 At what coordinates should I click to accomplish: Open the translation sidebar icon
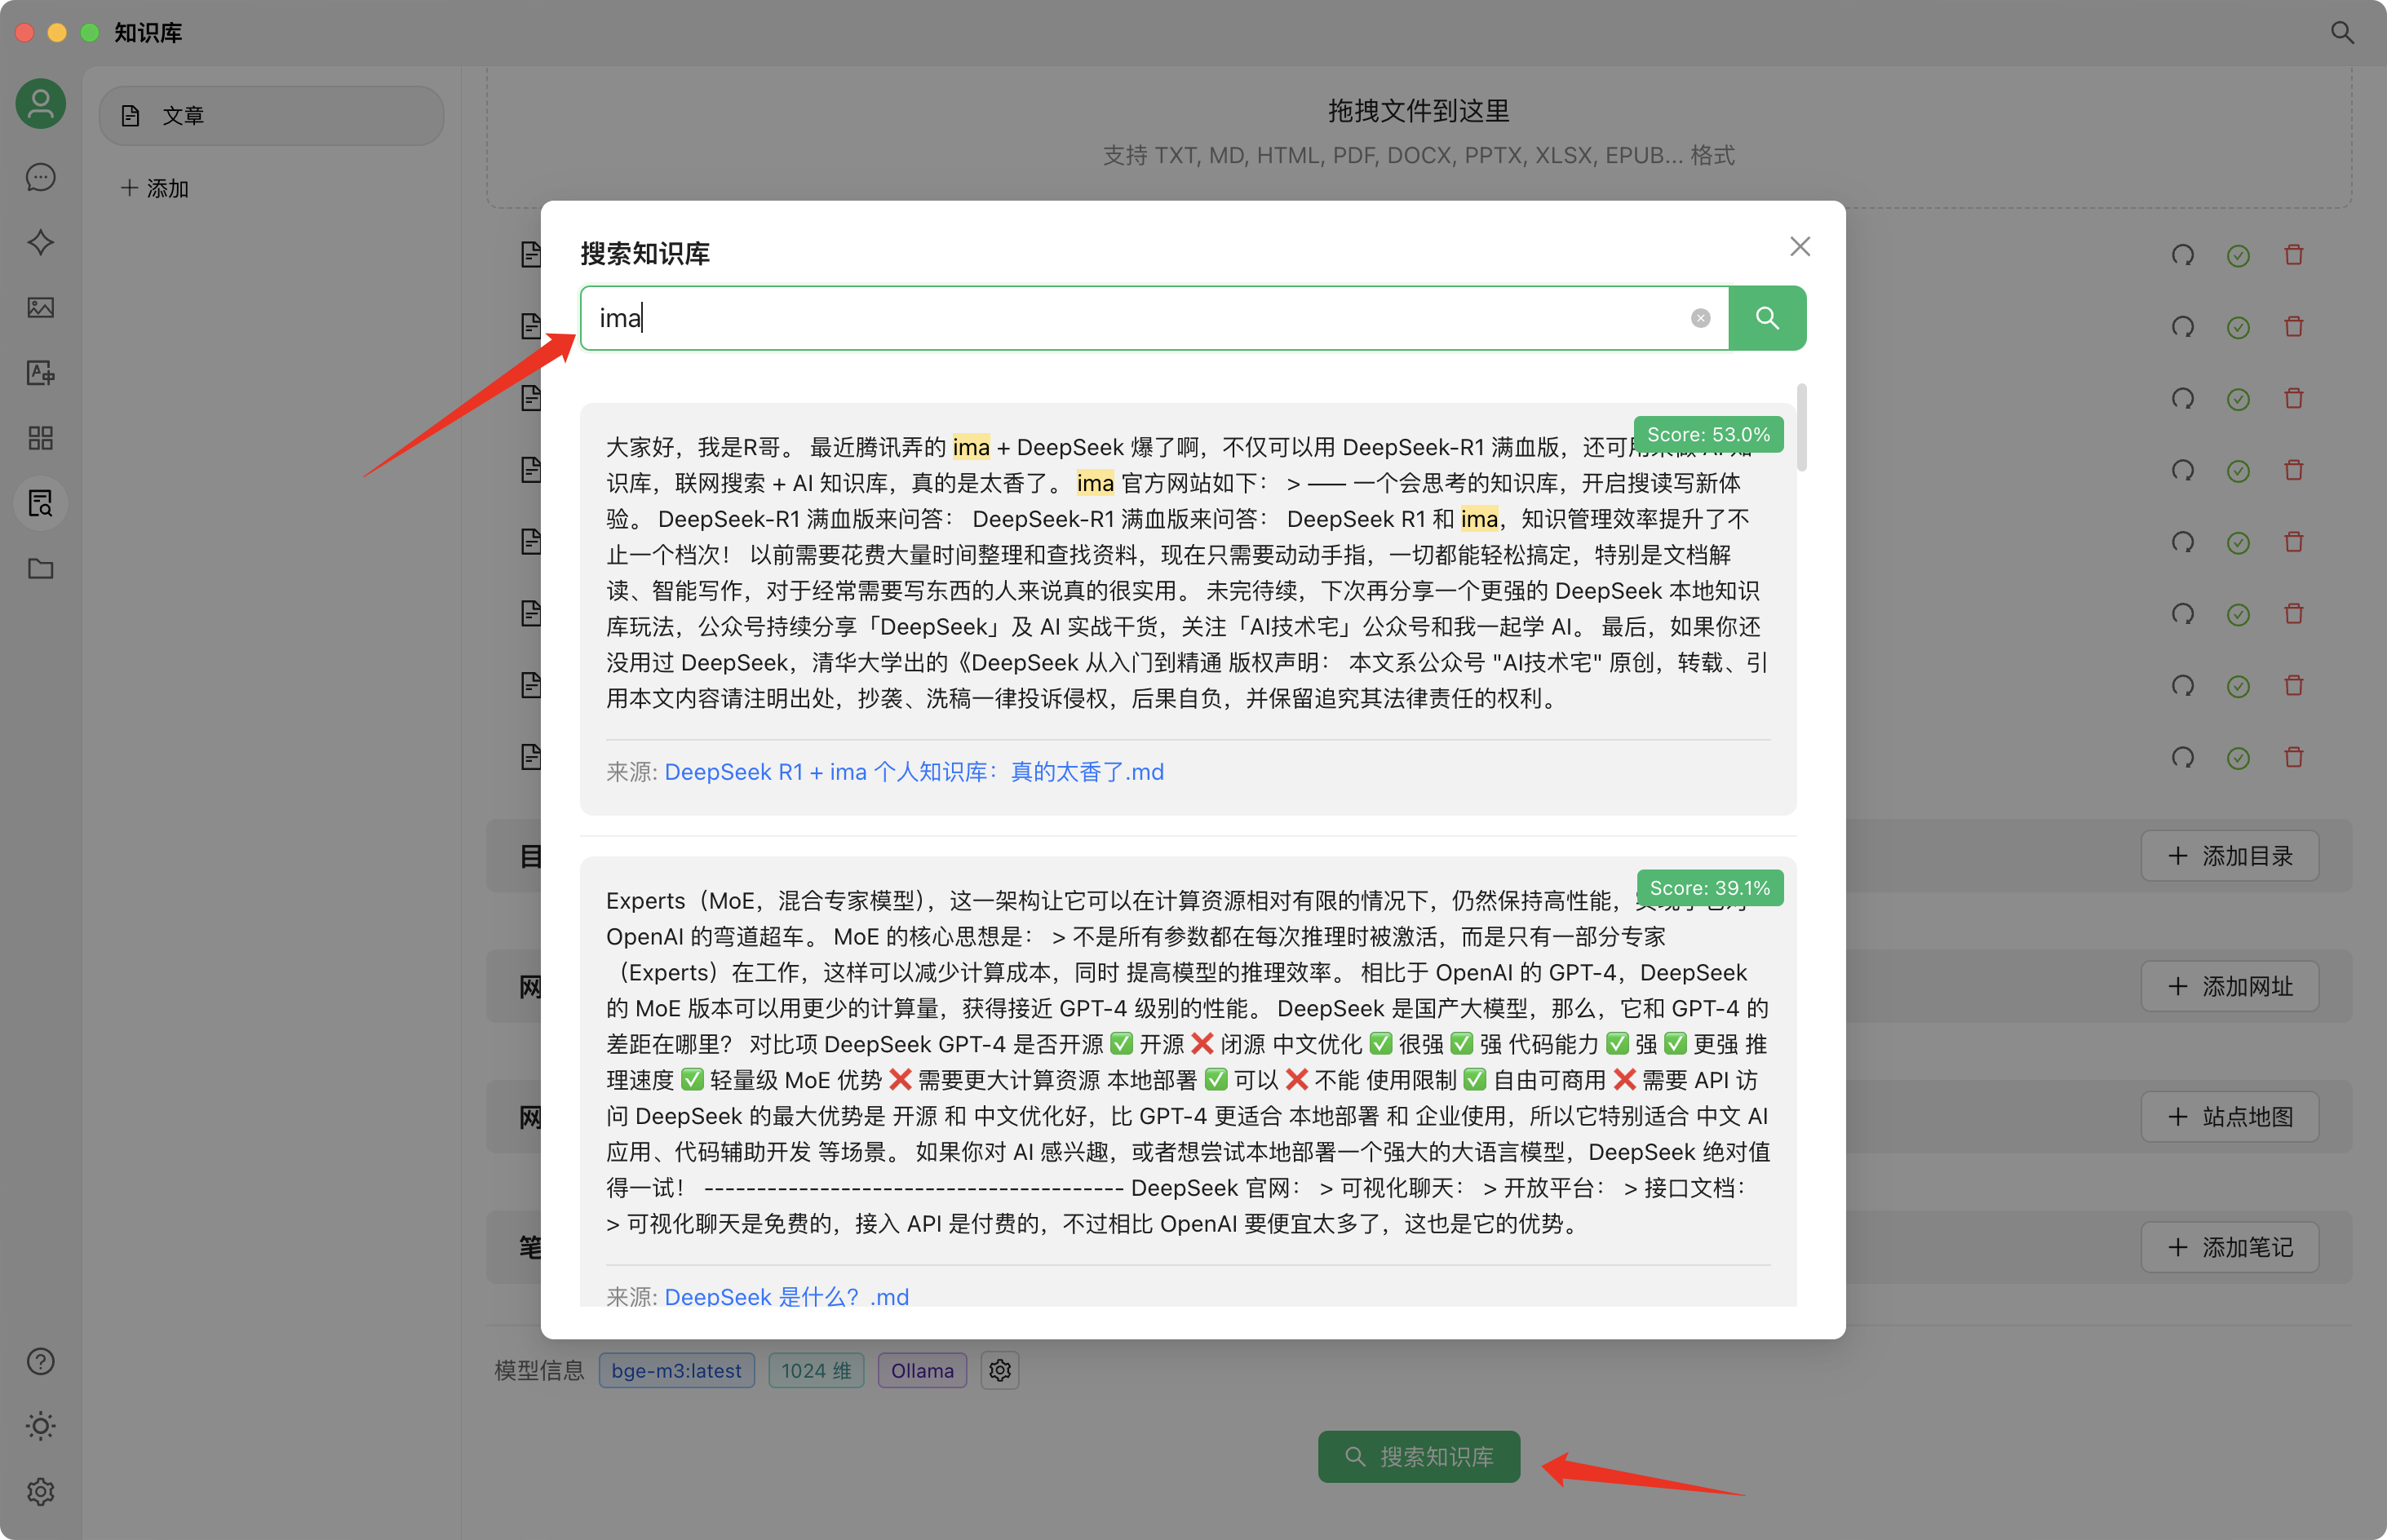(x=40, y=372)
